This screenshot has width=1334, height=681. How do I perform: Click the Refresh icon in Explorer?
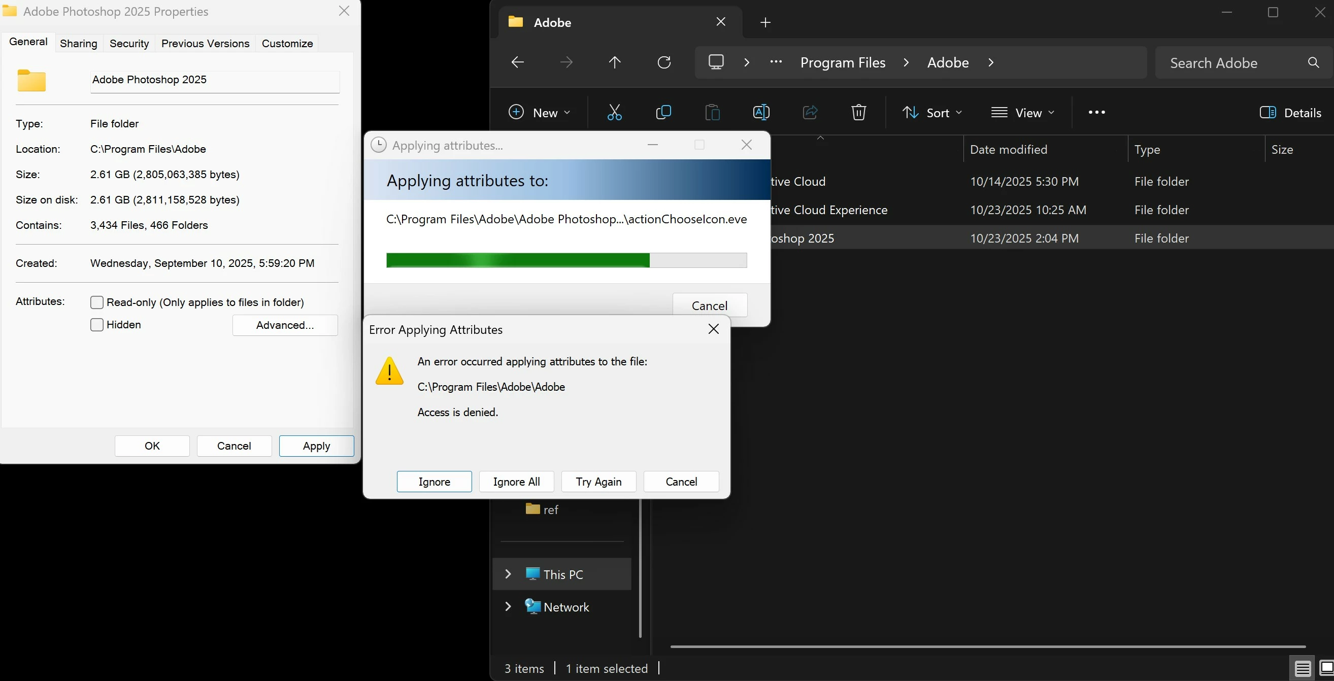tap(664, 62)
